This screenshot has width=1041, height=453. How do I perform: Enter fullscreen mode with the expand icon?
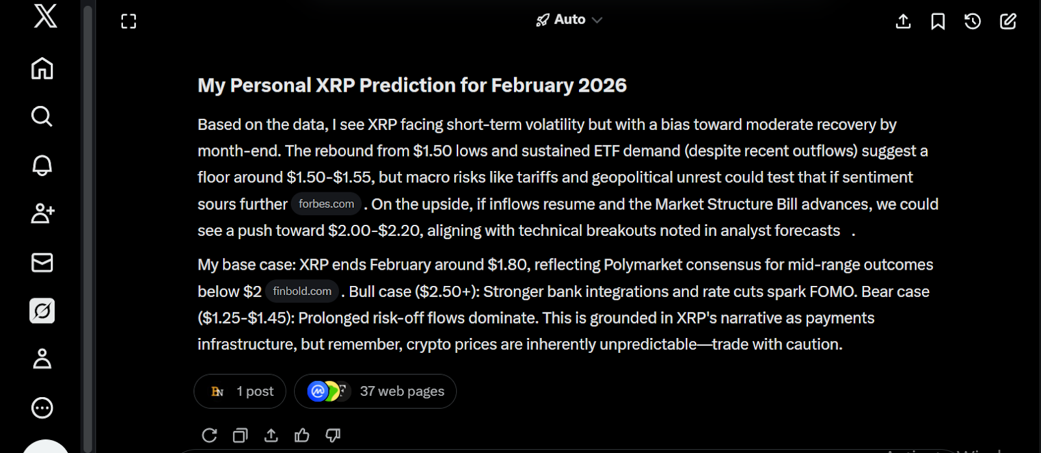[x=128, y=21]
